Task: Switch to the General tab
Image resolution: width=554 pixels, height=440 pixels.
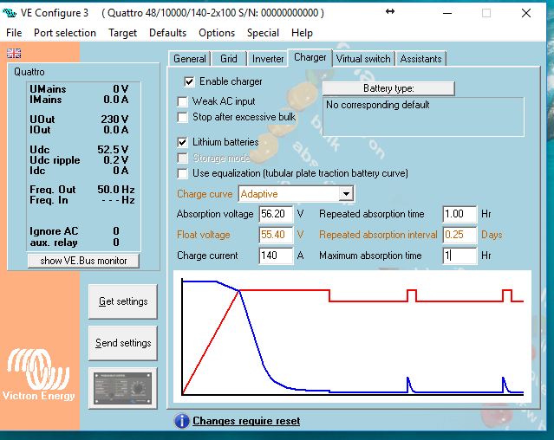Action: click(190, 59)
